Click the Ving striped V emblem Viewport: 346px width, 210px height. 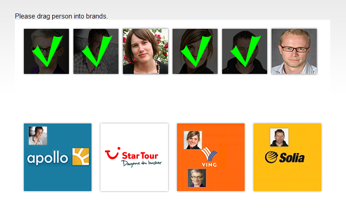(x=209, y=154)
